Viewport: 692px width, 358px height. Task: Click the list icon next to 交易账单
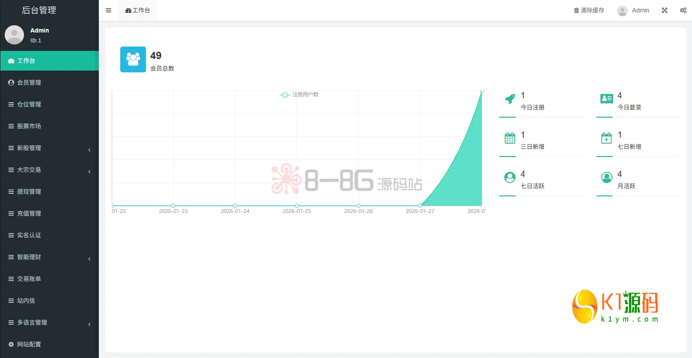click(x=11, y=279)
